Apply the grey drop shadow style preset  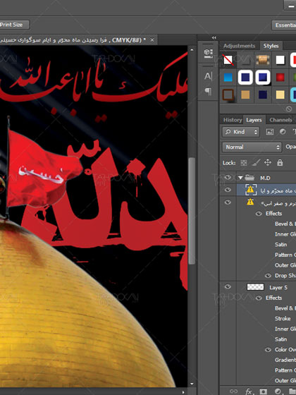[x=245, y=60]
